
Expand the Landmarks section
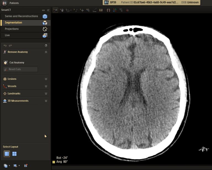pyautogui.click(x=46, y=94)
